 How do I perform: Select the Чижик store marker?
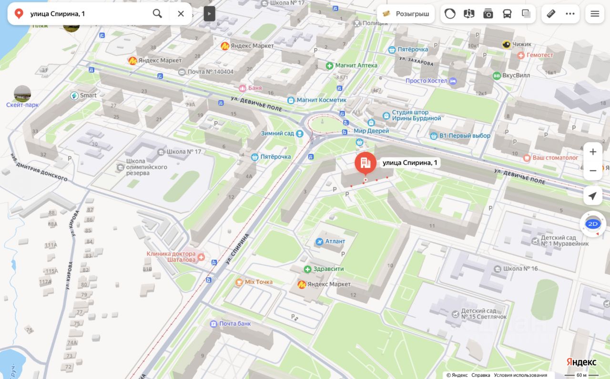506,45
